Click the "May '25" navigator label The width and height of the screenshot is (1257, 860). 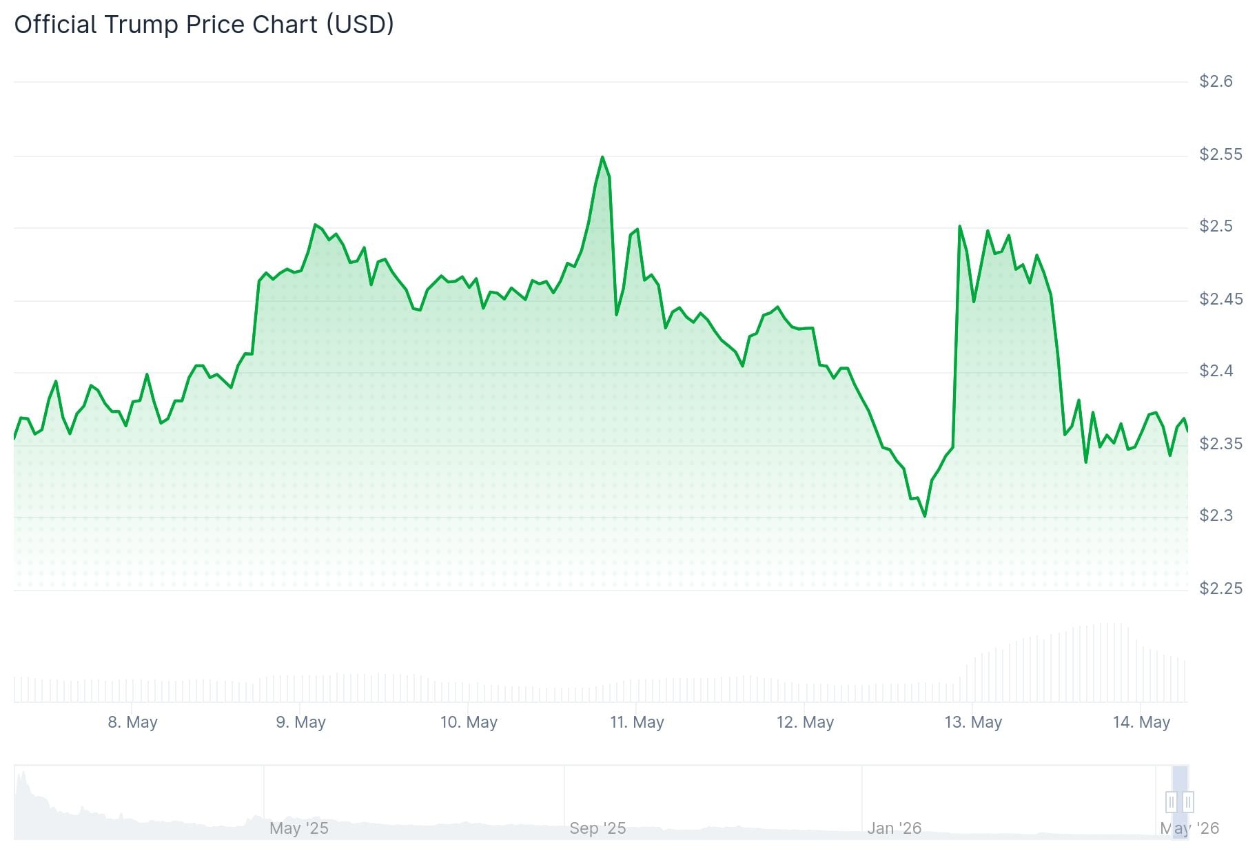(298, 828)
